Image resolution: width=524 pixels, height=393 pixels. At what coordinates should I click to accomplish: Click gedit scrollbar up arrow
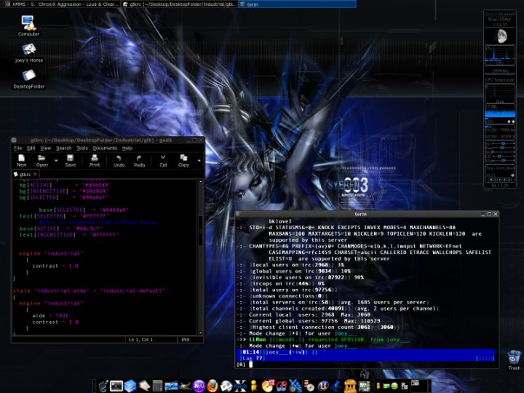click(x=200, y=181)
